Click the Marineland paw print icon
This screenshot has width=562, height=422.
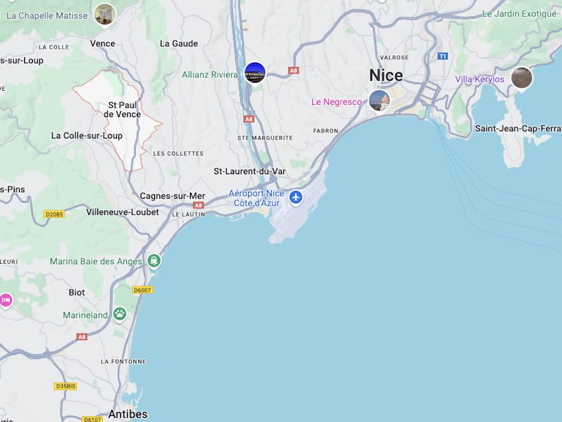[x=120, y=314]
